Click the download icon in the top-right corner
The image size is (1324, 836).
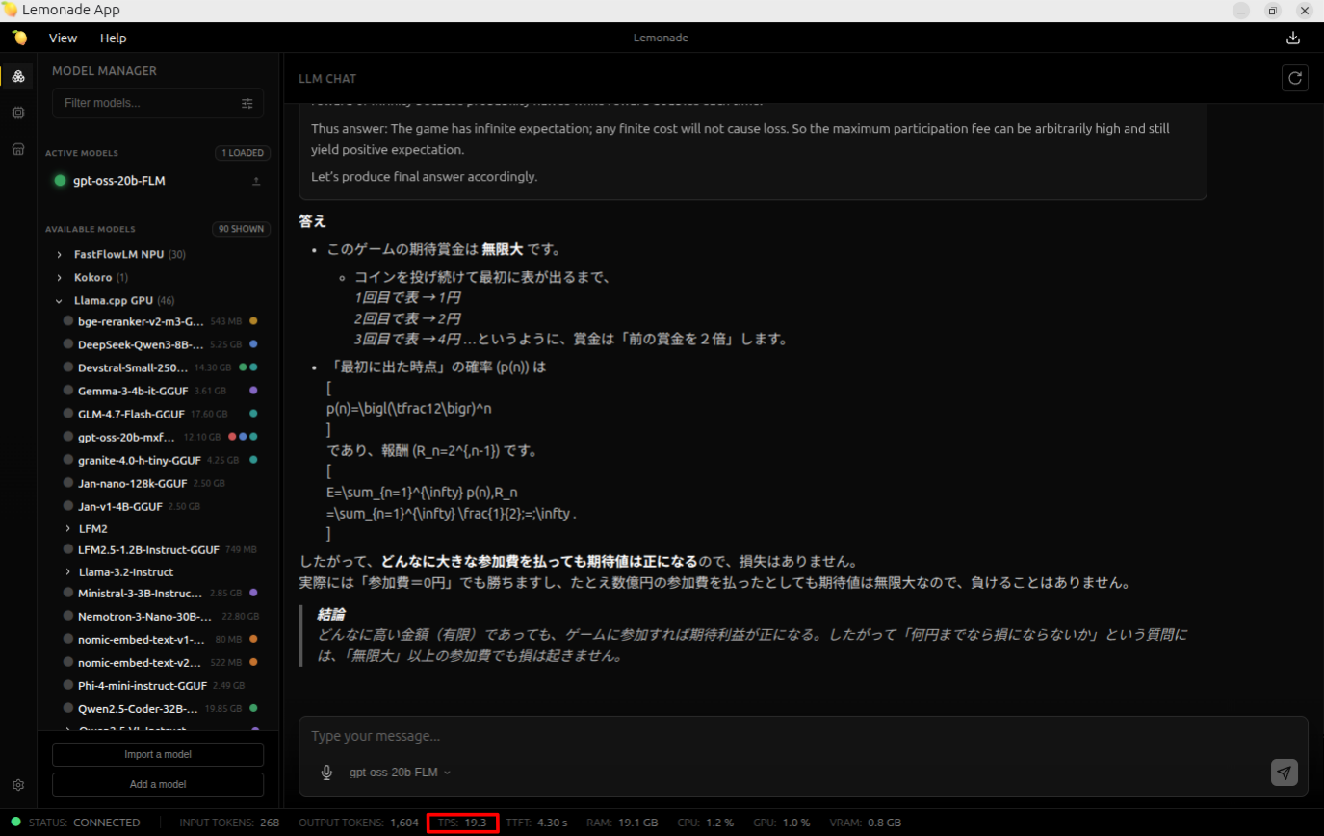1293,38
